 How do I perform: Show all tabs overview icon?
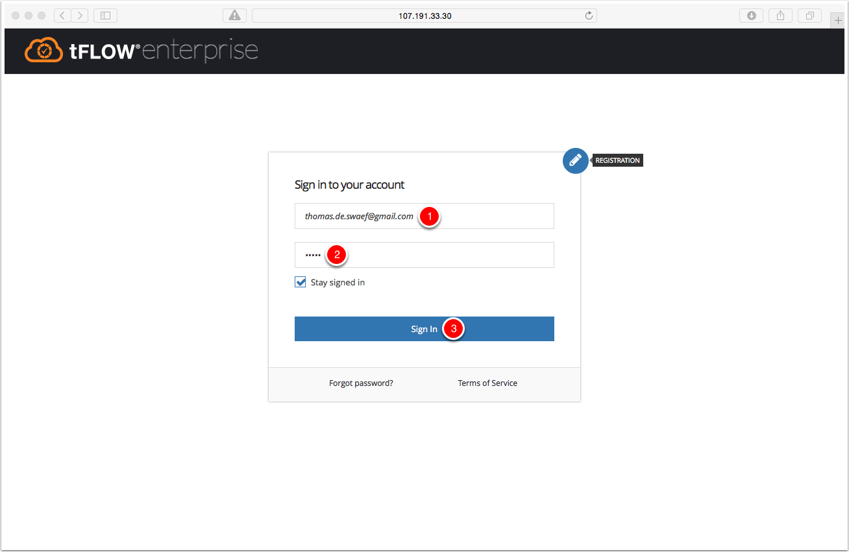(809, 16)
